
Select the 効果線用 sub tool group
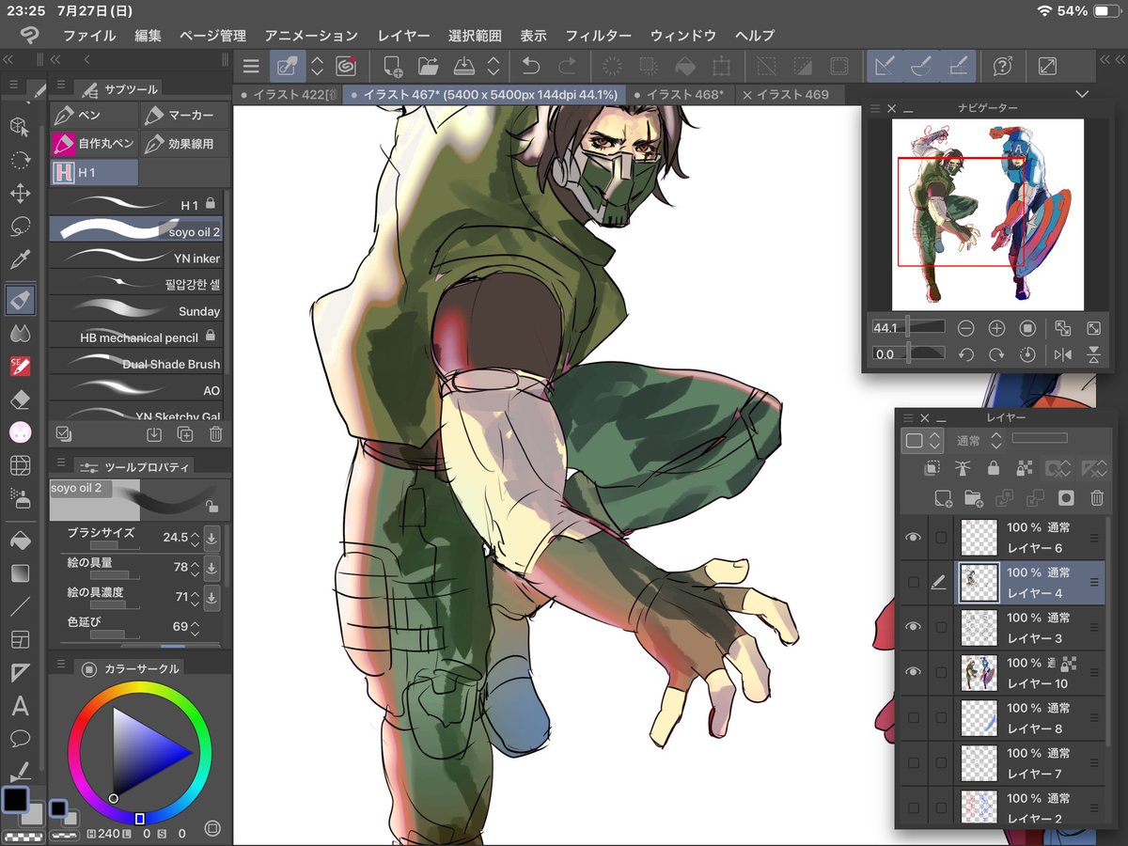(x=184, y=144)
